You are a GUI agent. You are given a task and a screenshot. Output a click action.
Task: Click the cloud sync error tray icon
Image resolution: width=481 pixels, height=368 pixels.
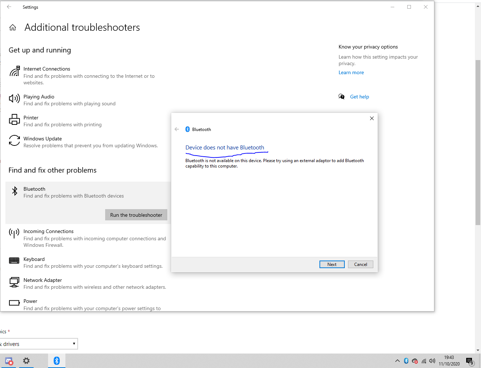tap(415, 361)
